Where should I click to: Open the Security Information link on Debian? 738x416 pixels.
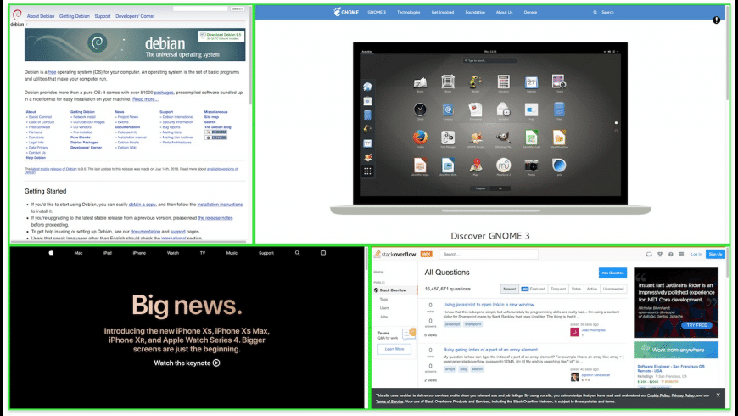click(177, 122)
